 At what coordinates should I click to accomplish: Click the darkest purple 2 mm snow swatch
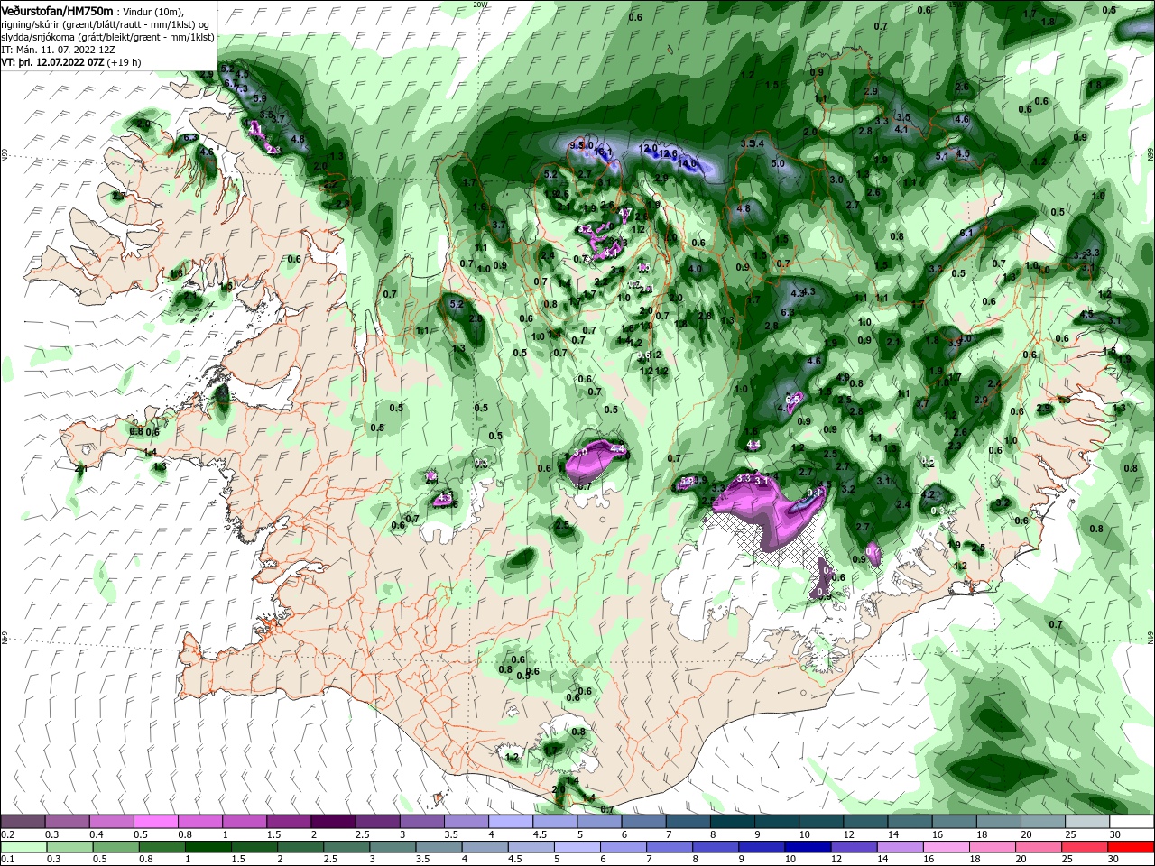click(x=333, y=822)
